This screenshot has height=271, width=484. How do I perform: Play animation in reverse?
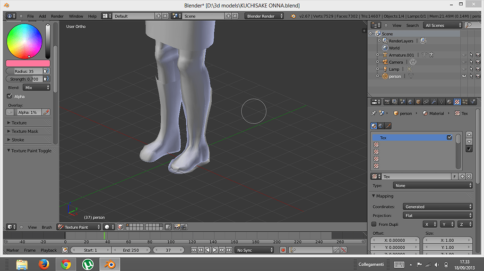208,250
